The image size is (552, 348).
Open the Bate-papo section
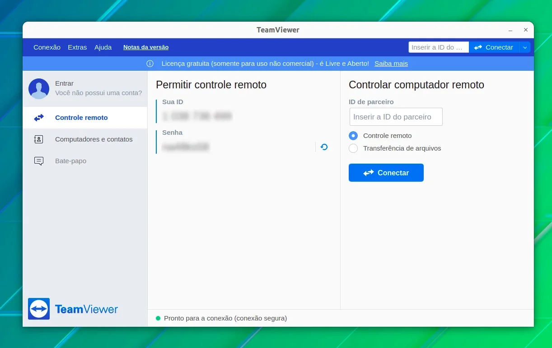(85, 161)
